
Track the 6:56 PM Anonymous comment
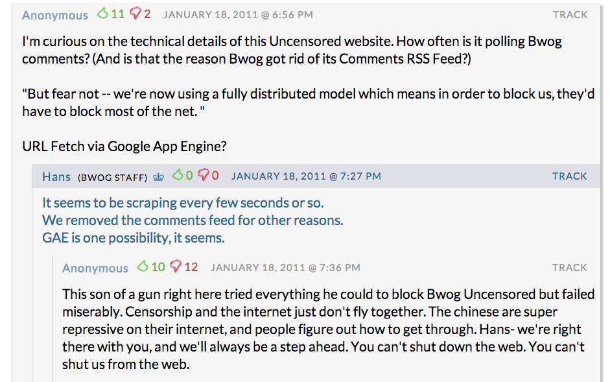(x=570, y=14)
